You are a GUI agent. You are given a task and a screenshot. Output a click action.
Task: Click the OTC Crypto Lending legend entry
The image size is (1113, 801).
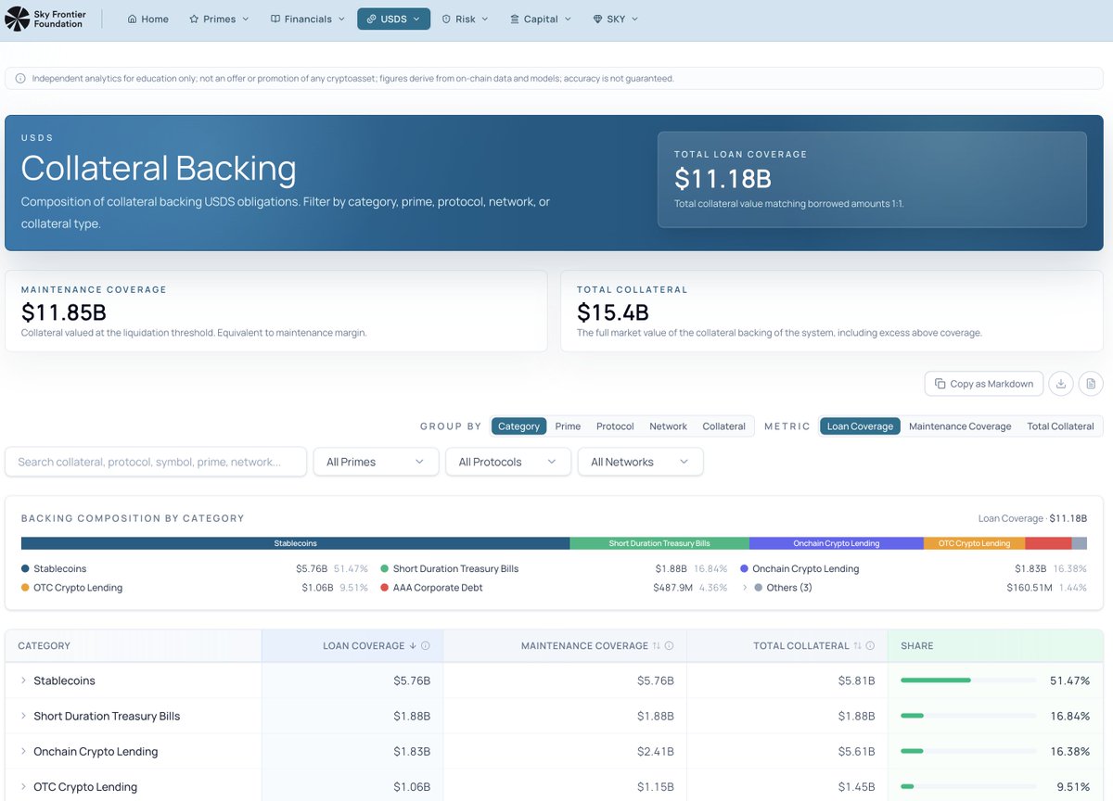[x=195, y=588]
